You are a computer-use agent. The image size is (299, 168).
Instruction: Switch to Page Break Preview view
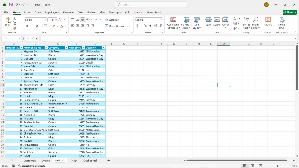260,166
